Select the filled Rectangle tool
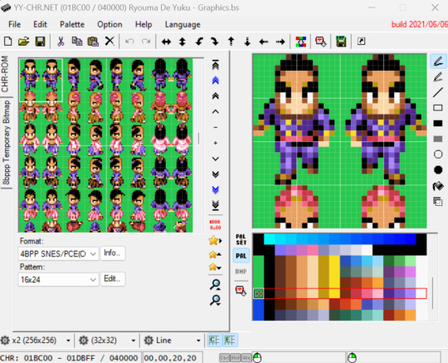The width and height of the screenshot is (448, 363). point(438,123)
